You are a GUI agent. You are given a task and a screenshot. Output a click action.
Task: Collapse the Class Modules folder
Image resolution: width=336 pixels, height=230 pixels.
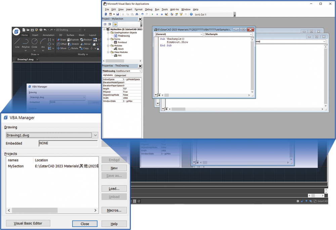[108, 52]
